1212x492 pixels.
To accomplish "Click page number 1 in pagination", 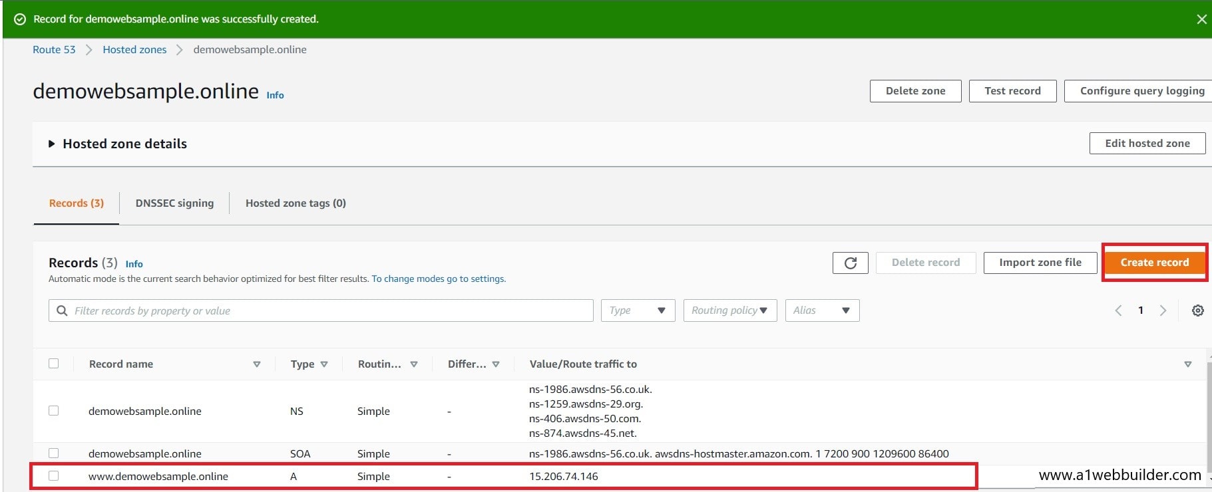I will [x=1141, y=310].
